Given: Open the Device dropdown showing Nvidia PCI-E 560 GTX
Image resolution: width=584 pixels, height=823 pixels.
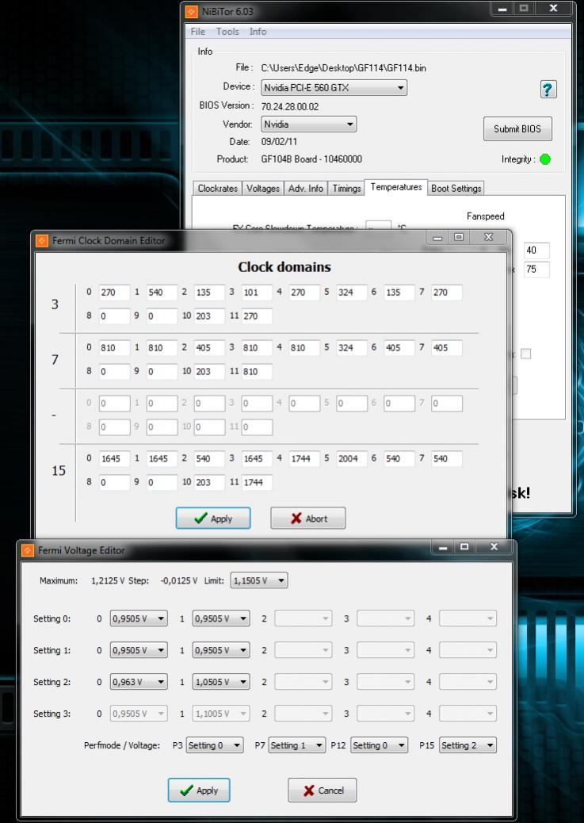Looking at the screenshot, I should pos(334,88).
